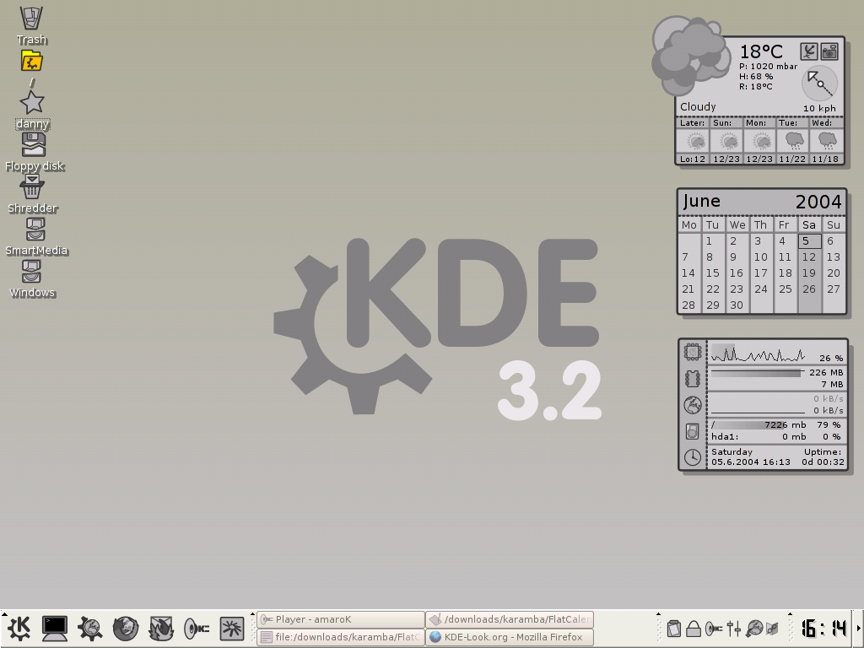Open Klipper clipboard tray icon
Screen dimensions: 864x648
point(673,628)
